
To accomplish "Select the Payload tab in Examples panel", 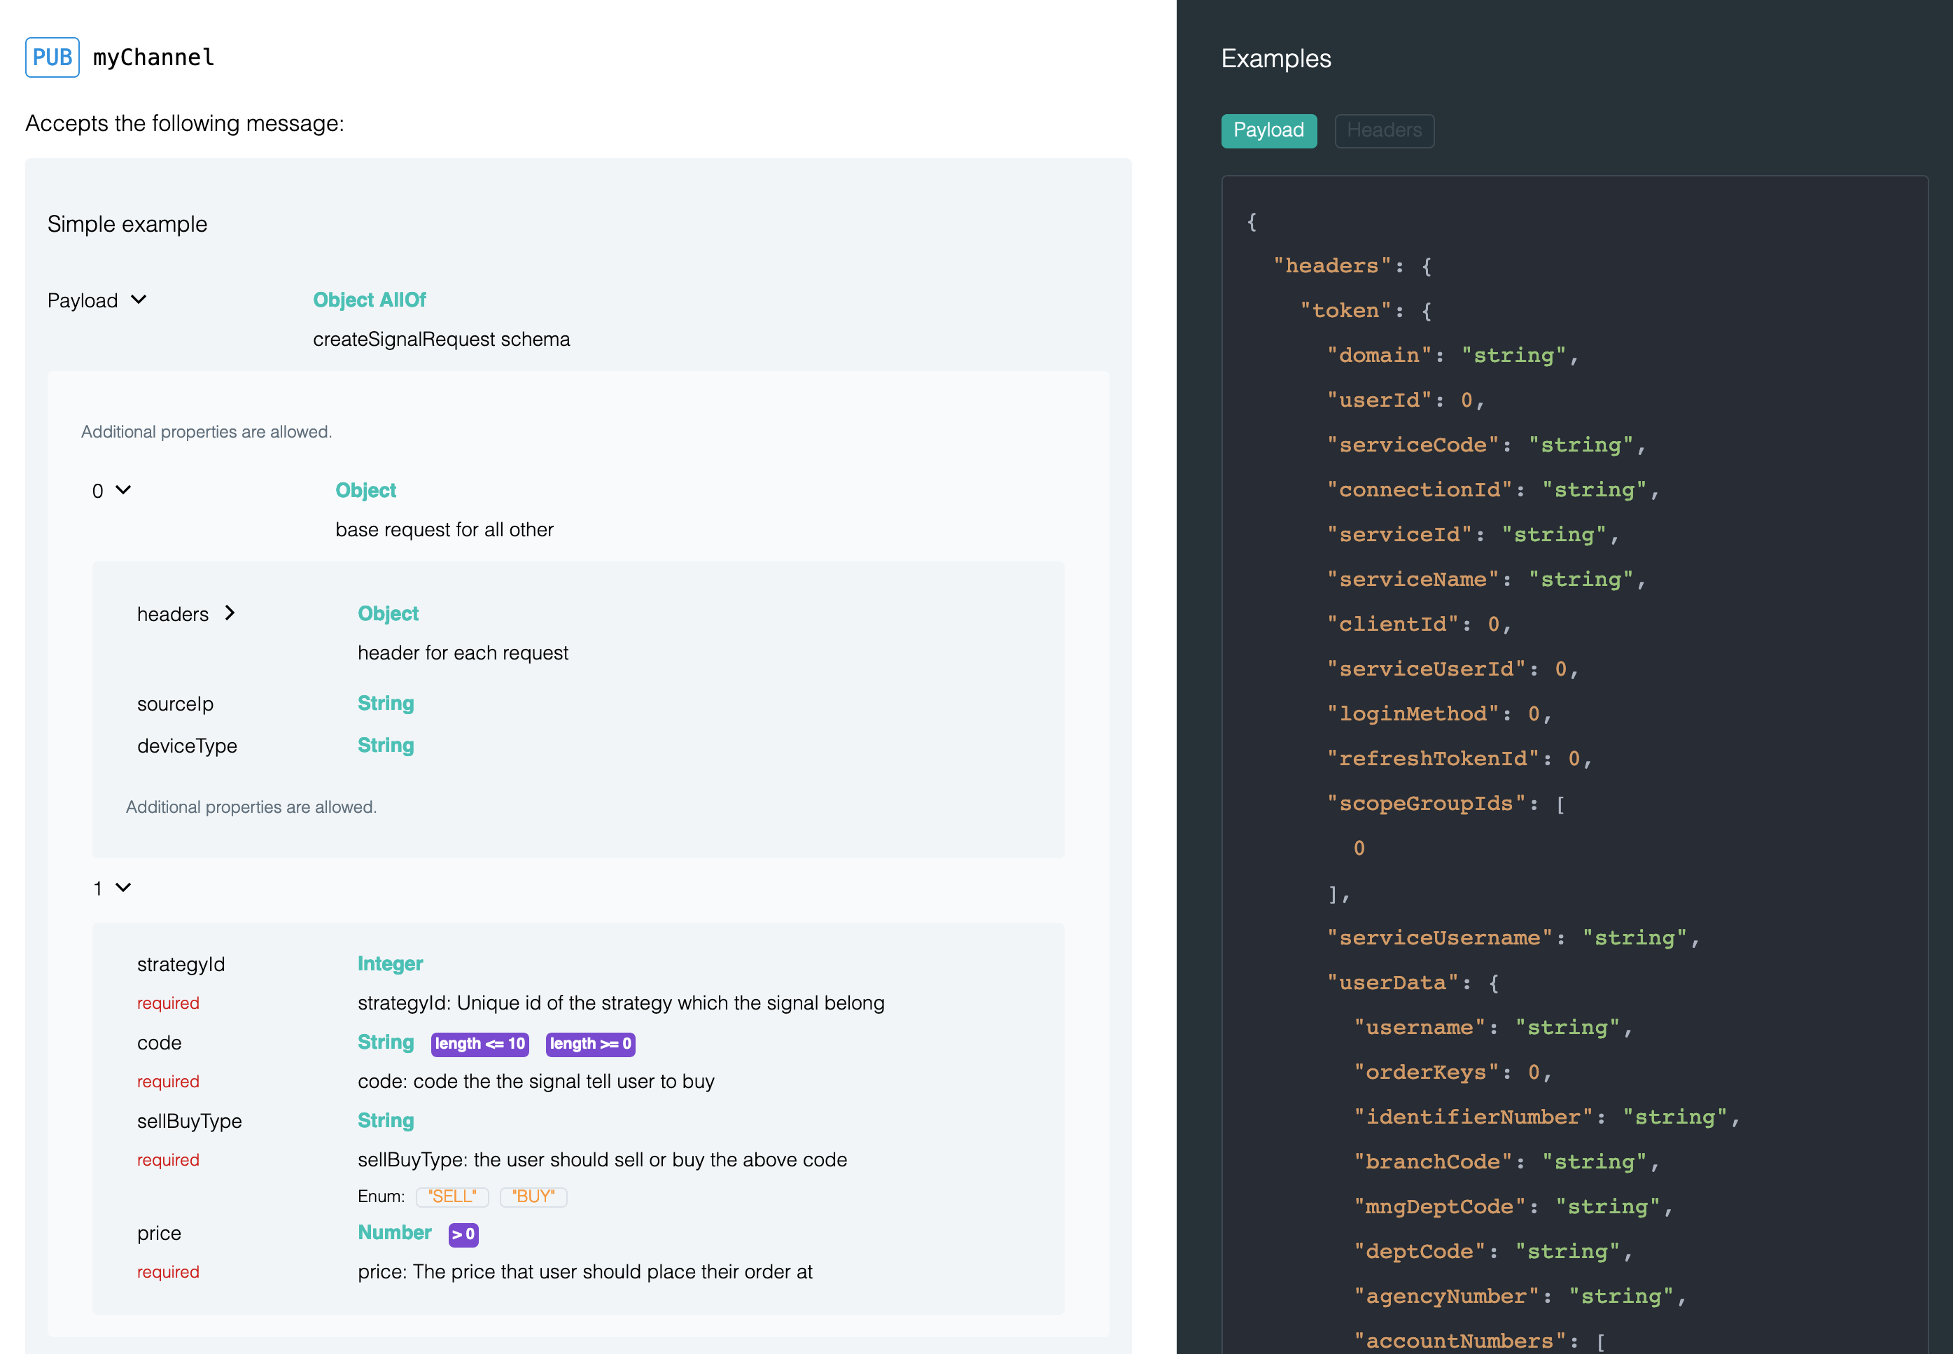I will click(1268, 131).
